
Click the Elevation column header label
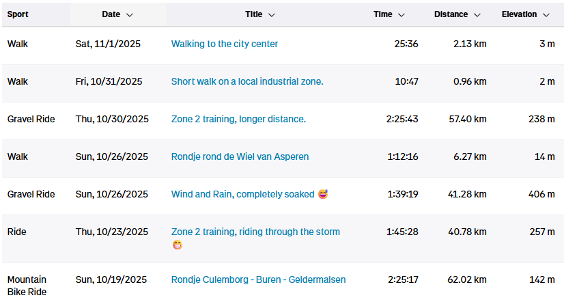(519, 14)
